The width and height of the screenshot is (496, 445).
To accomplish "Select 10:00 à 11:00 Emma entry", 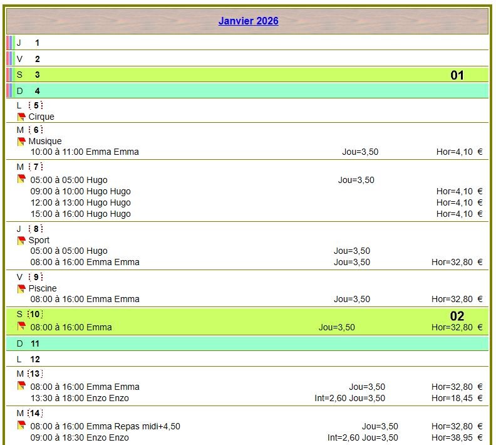I will (x=85, y=152).
